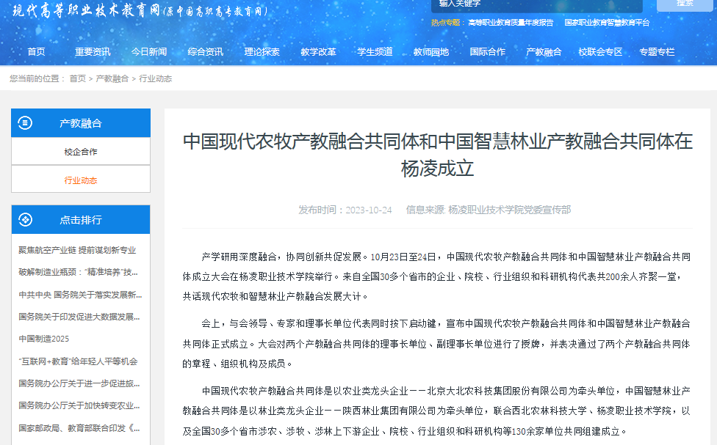Go to 重要资讯 in the navigation bar
Viewport: 717px width, 445px height.
point(93,52)
